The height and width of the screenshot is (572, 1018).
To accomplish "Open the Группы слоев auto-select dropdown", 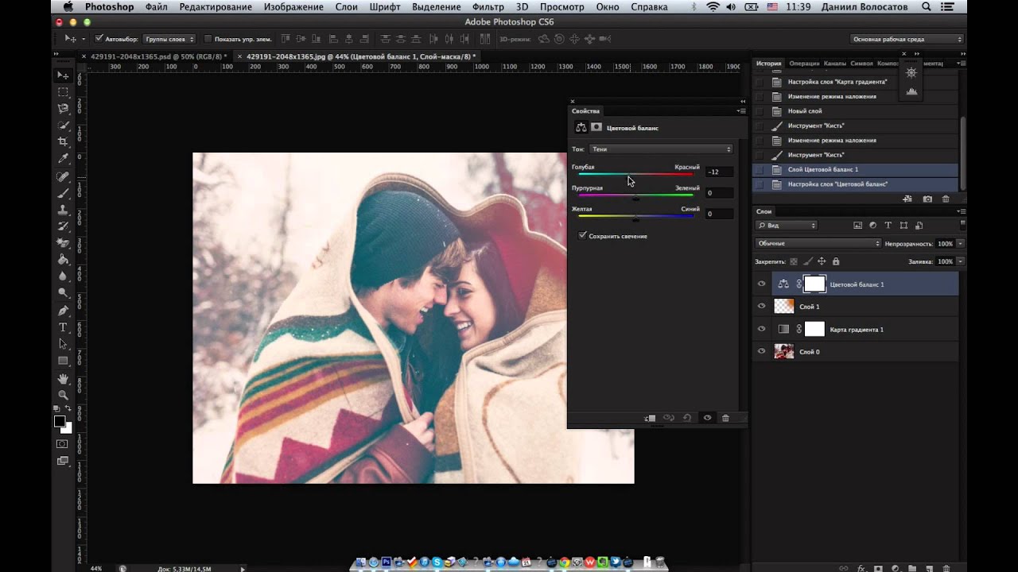I will 169,39.
